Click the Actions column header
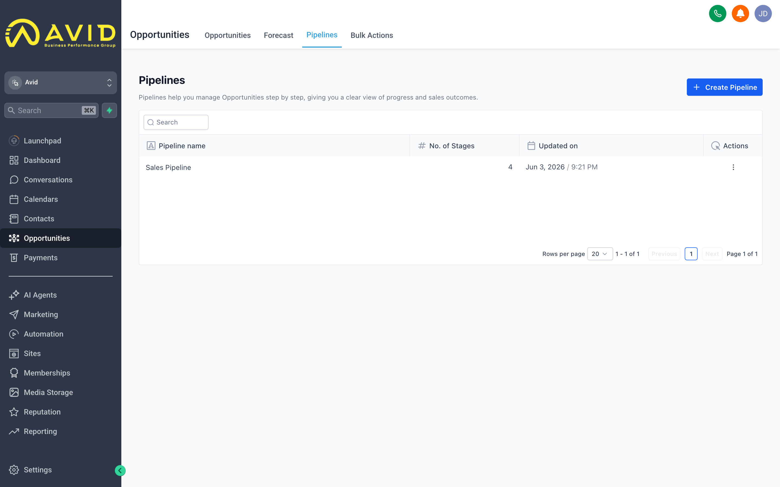The image size is (780, 487). click(x=733, y=146)
